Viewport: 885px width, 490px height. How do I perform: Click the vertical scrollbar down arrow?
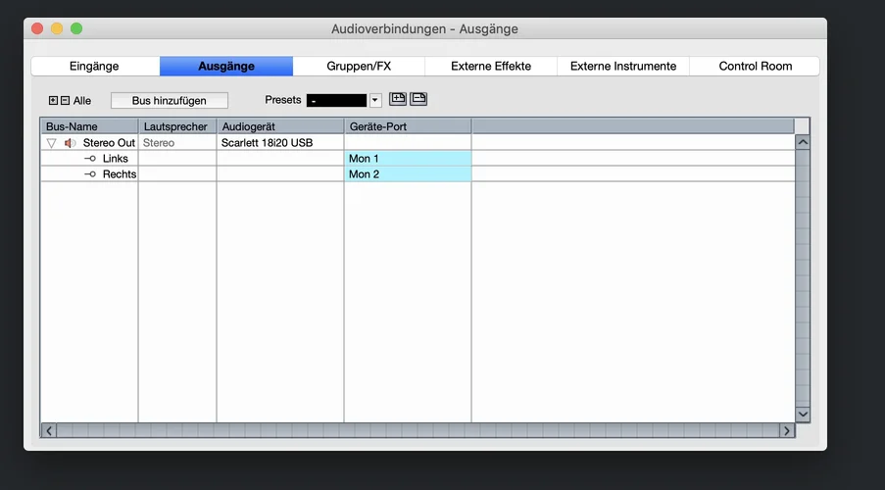point(803,415)
